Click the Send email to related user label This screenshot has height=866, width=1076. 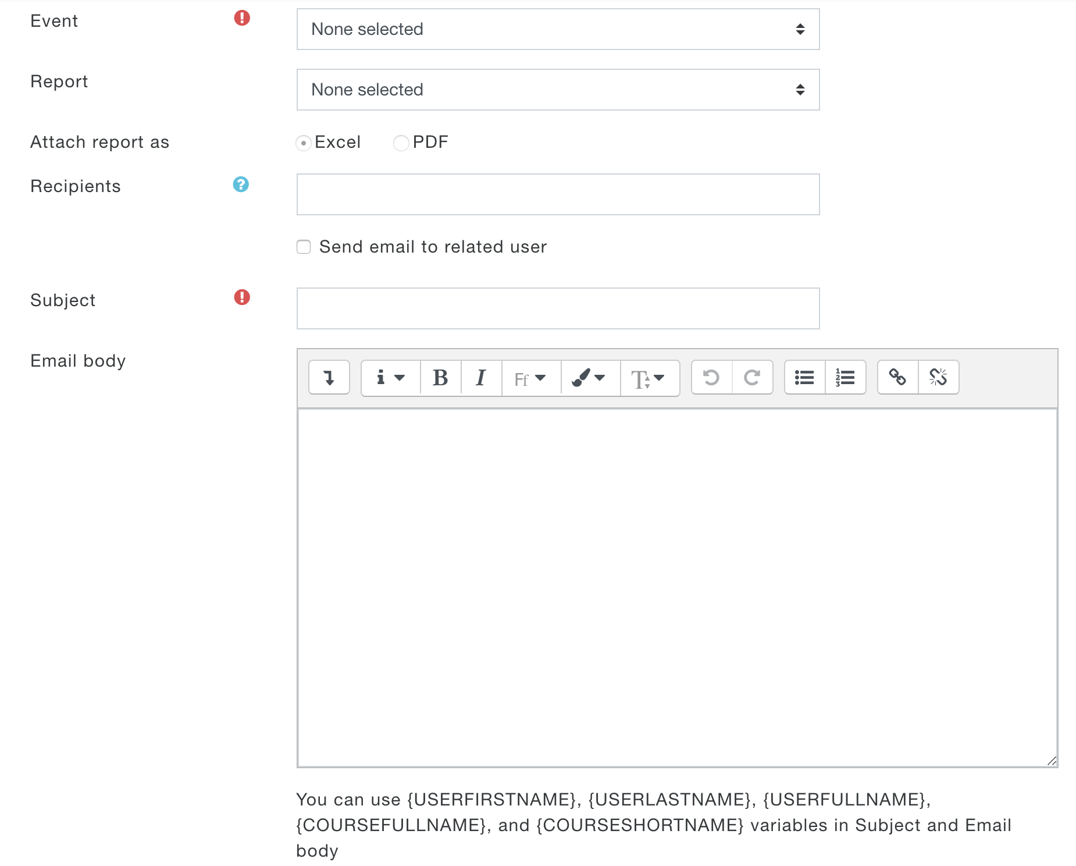433,247
